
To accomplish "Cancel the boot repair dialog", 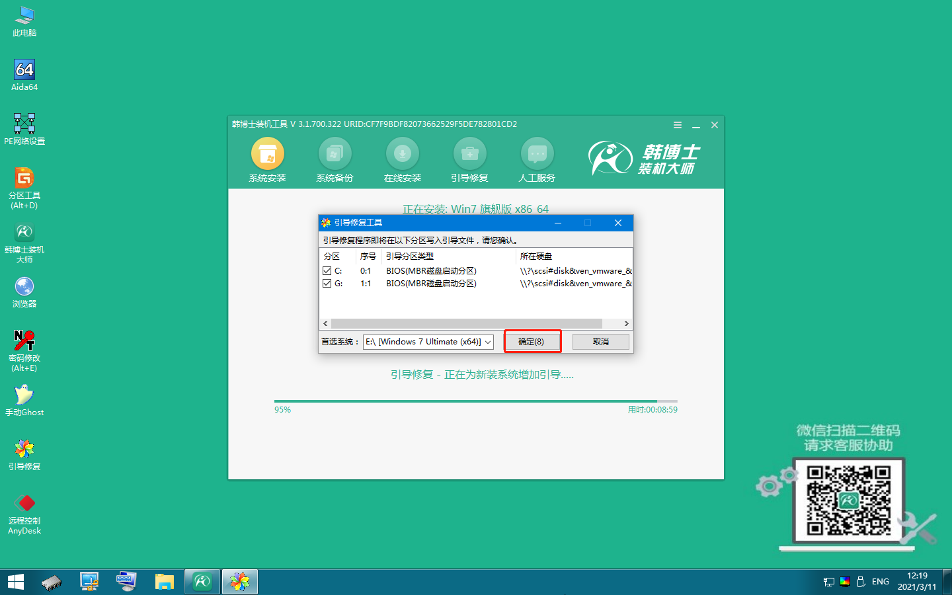I will point(600,341).
